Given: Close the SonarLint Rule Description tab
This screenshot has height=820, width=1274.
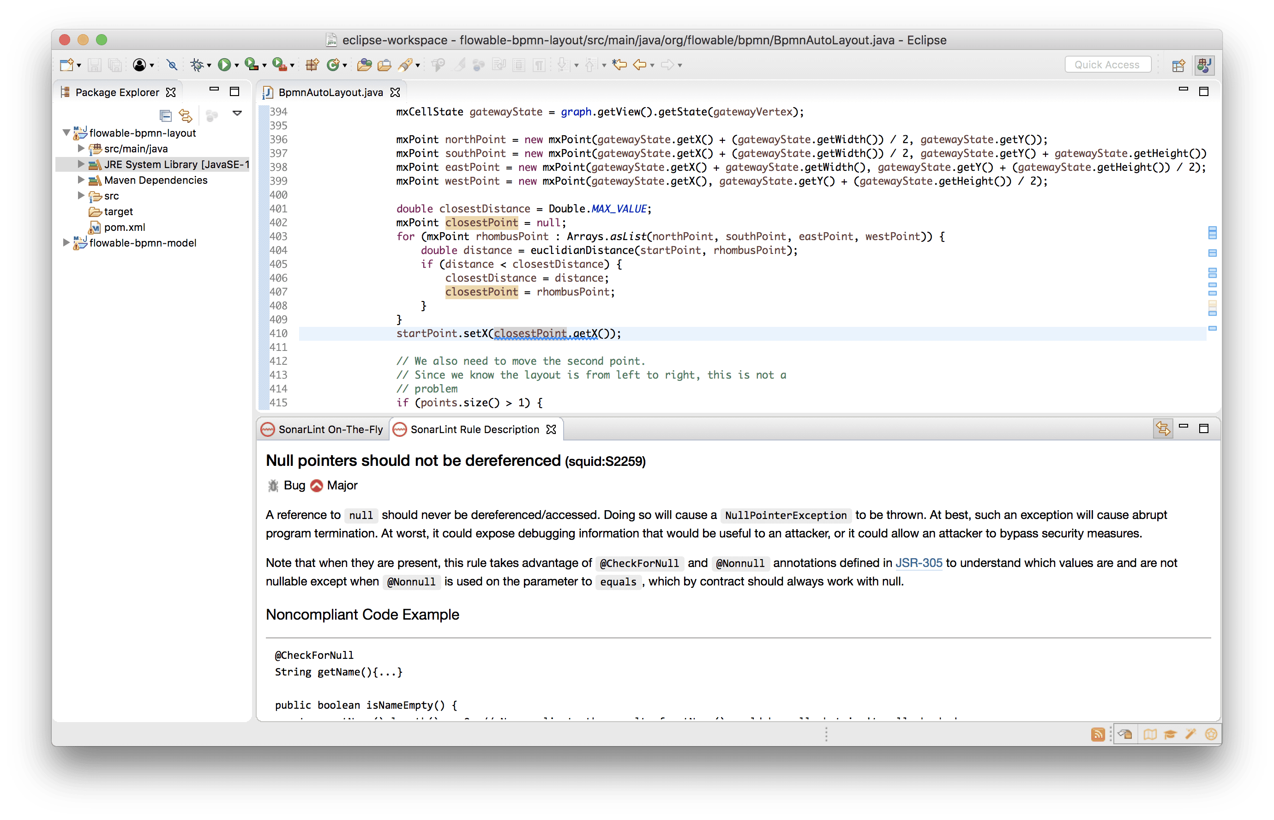Looking at the screenshot, I should click(x=551, y=429).
